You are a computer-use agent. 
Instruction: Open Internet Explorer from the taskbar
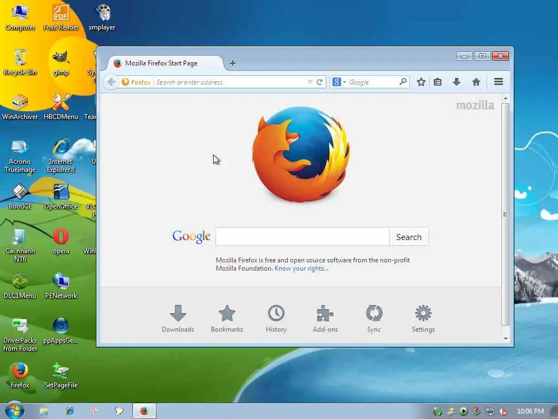(69, 411)
